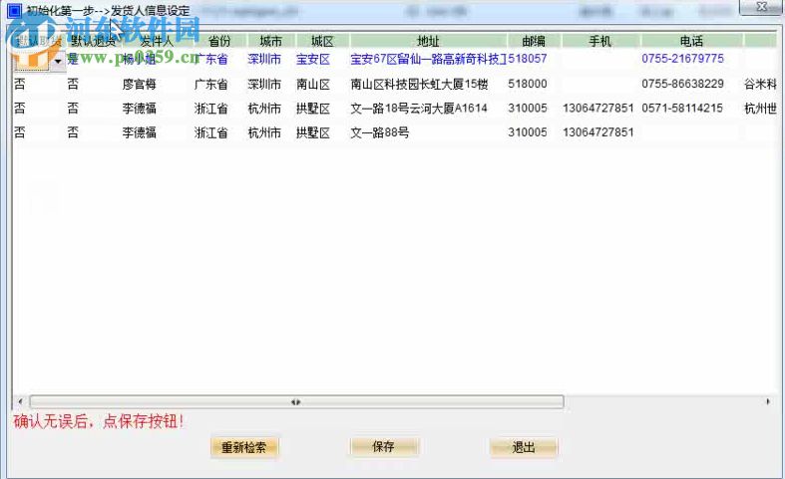Click the 保存 button
The height and width of the screenshot is (479, 785).
click(x=383, y=446)
